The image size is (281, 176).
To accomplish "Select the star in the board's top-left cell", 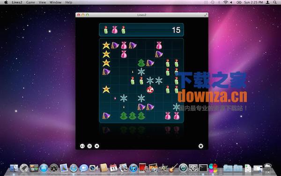I will [x=106, y=46].
